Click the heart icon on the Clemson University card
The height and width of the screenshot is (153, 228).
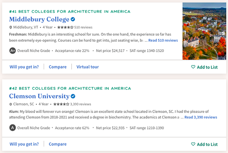pos(193,144)
